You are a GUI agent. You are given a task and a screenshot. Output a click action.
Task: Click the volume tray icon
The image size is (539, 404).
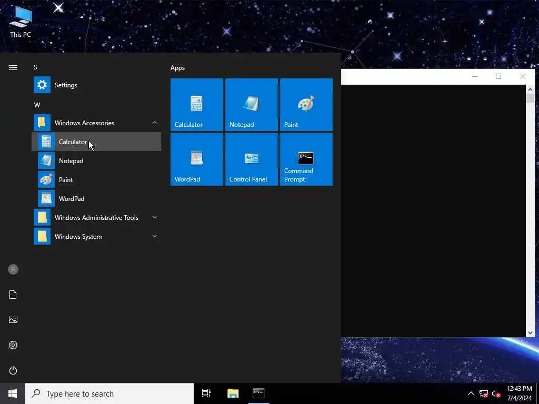pos(495,393)
